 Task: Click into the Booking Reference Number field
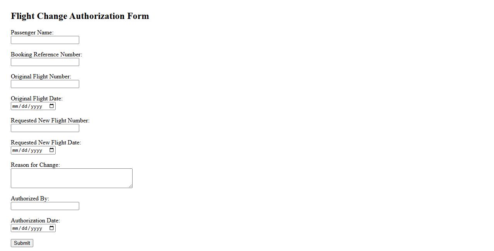click(45, 62)
